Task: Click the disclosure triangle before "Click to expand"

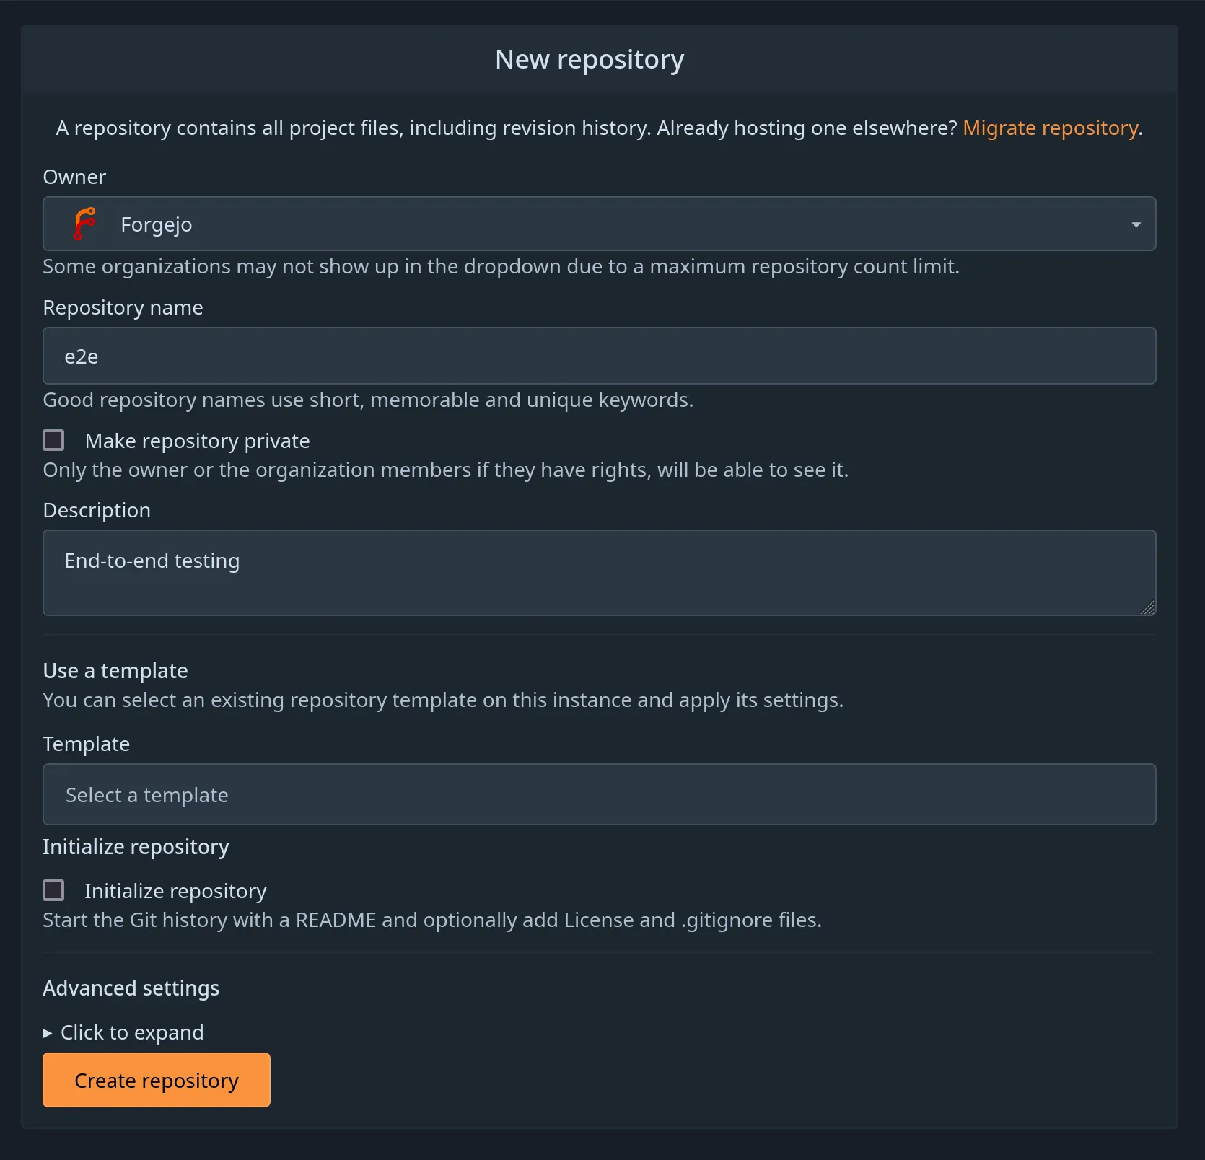Action: [48, 1033]
